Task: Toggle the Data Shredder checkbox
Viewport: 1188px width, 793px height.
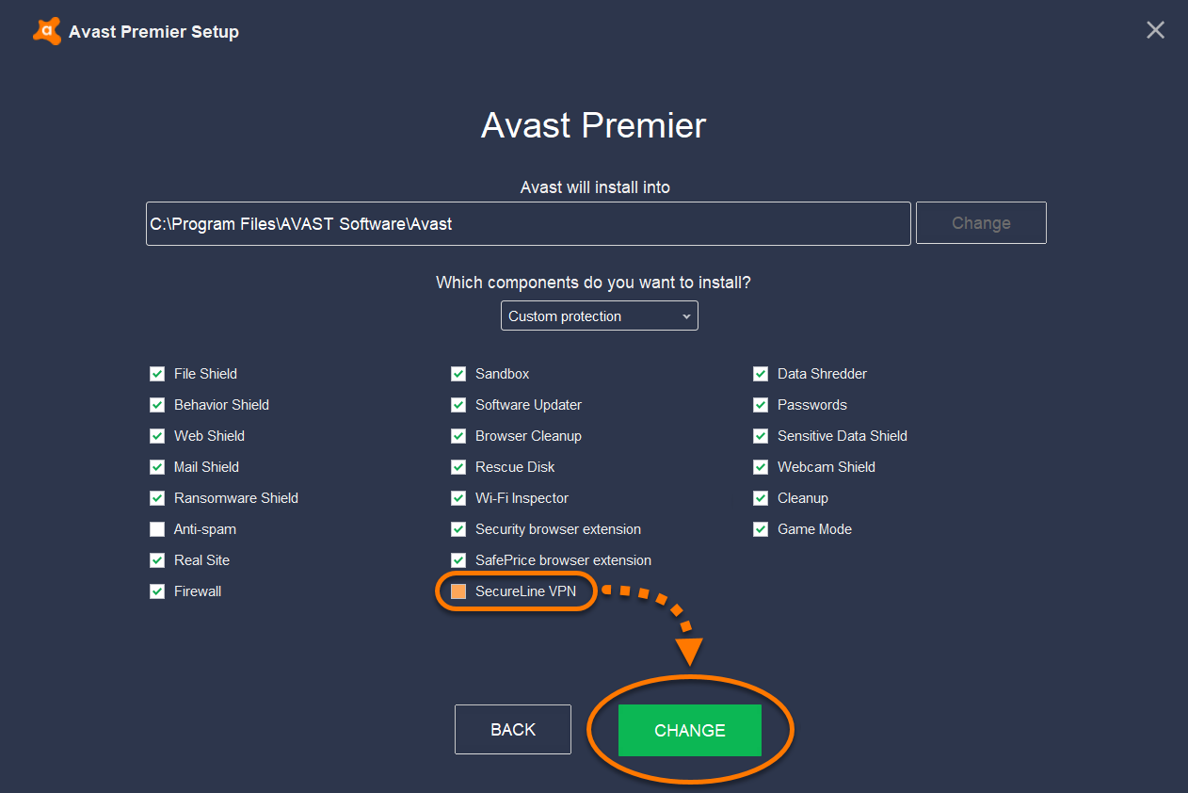Action: click(x=761, y=374)
